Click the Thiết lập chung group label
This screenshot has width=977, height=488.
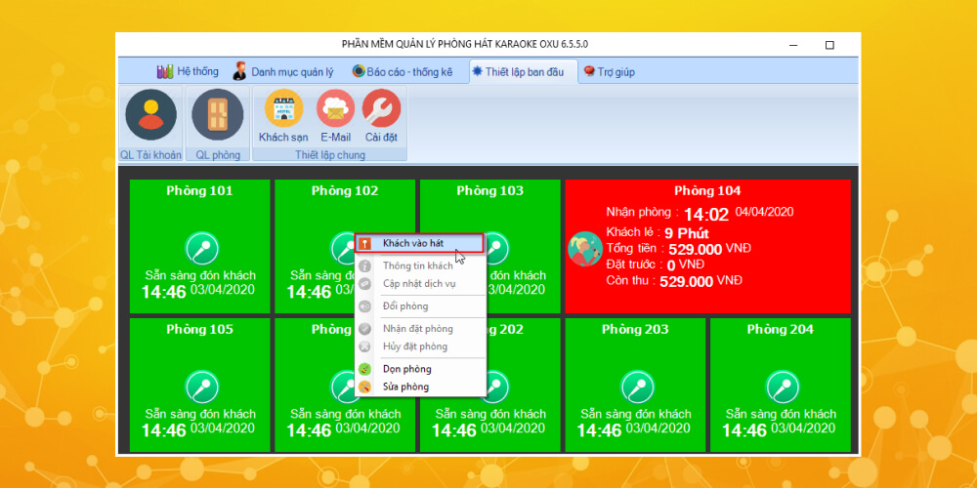(x=330, y=155)
